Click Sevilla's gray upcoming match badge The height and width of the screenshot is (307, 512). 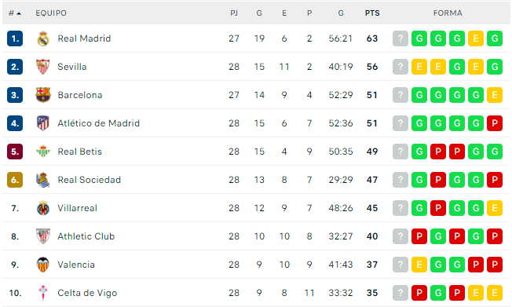coord(400,67)
